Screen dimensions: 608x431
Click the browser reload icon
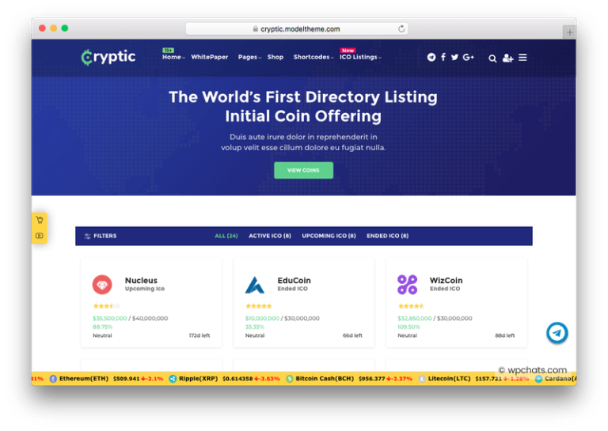[401, 28]
